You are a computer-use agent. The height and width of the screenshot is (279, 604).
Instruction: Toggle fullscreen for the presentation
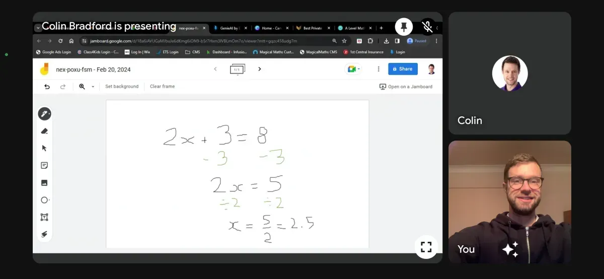click(426, 247)
